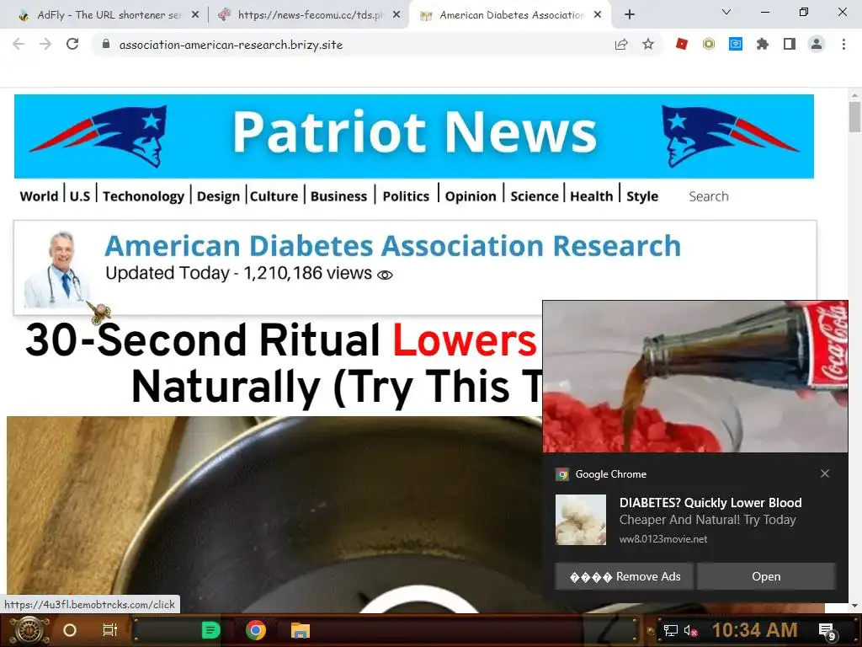This screenshot has width=862, height=647.
Task: Click the Search field on Patriot News
Action: (709, 196)
